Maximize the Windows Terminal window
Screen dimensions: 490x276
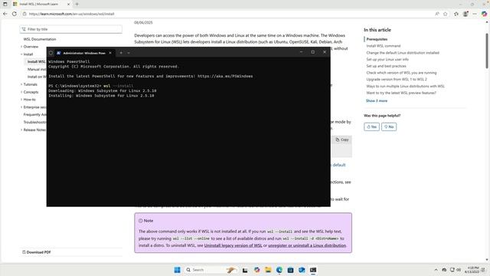pyautogui.click(x=313, y=52)
